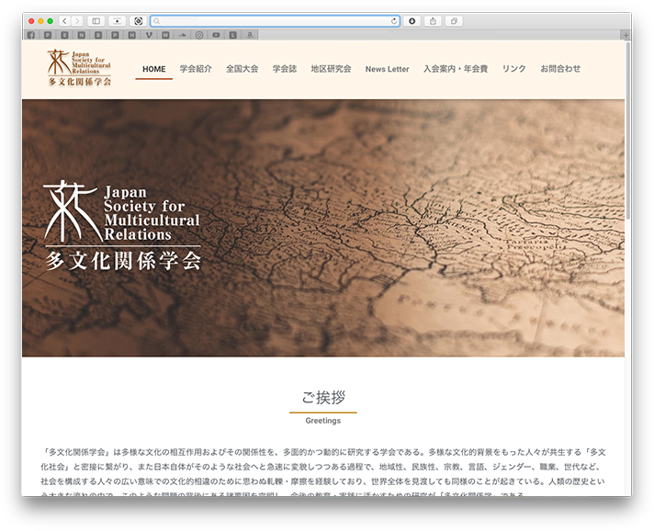Add a new tab with plus button
Screen dimensions: 654x531
(626, 36)
